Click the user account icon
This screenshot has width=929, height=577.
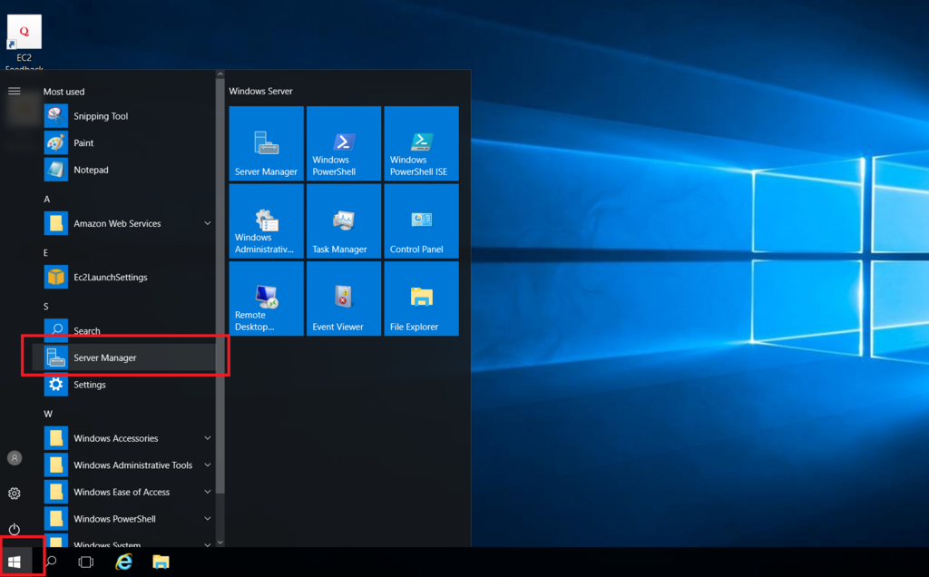15,458
